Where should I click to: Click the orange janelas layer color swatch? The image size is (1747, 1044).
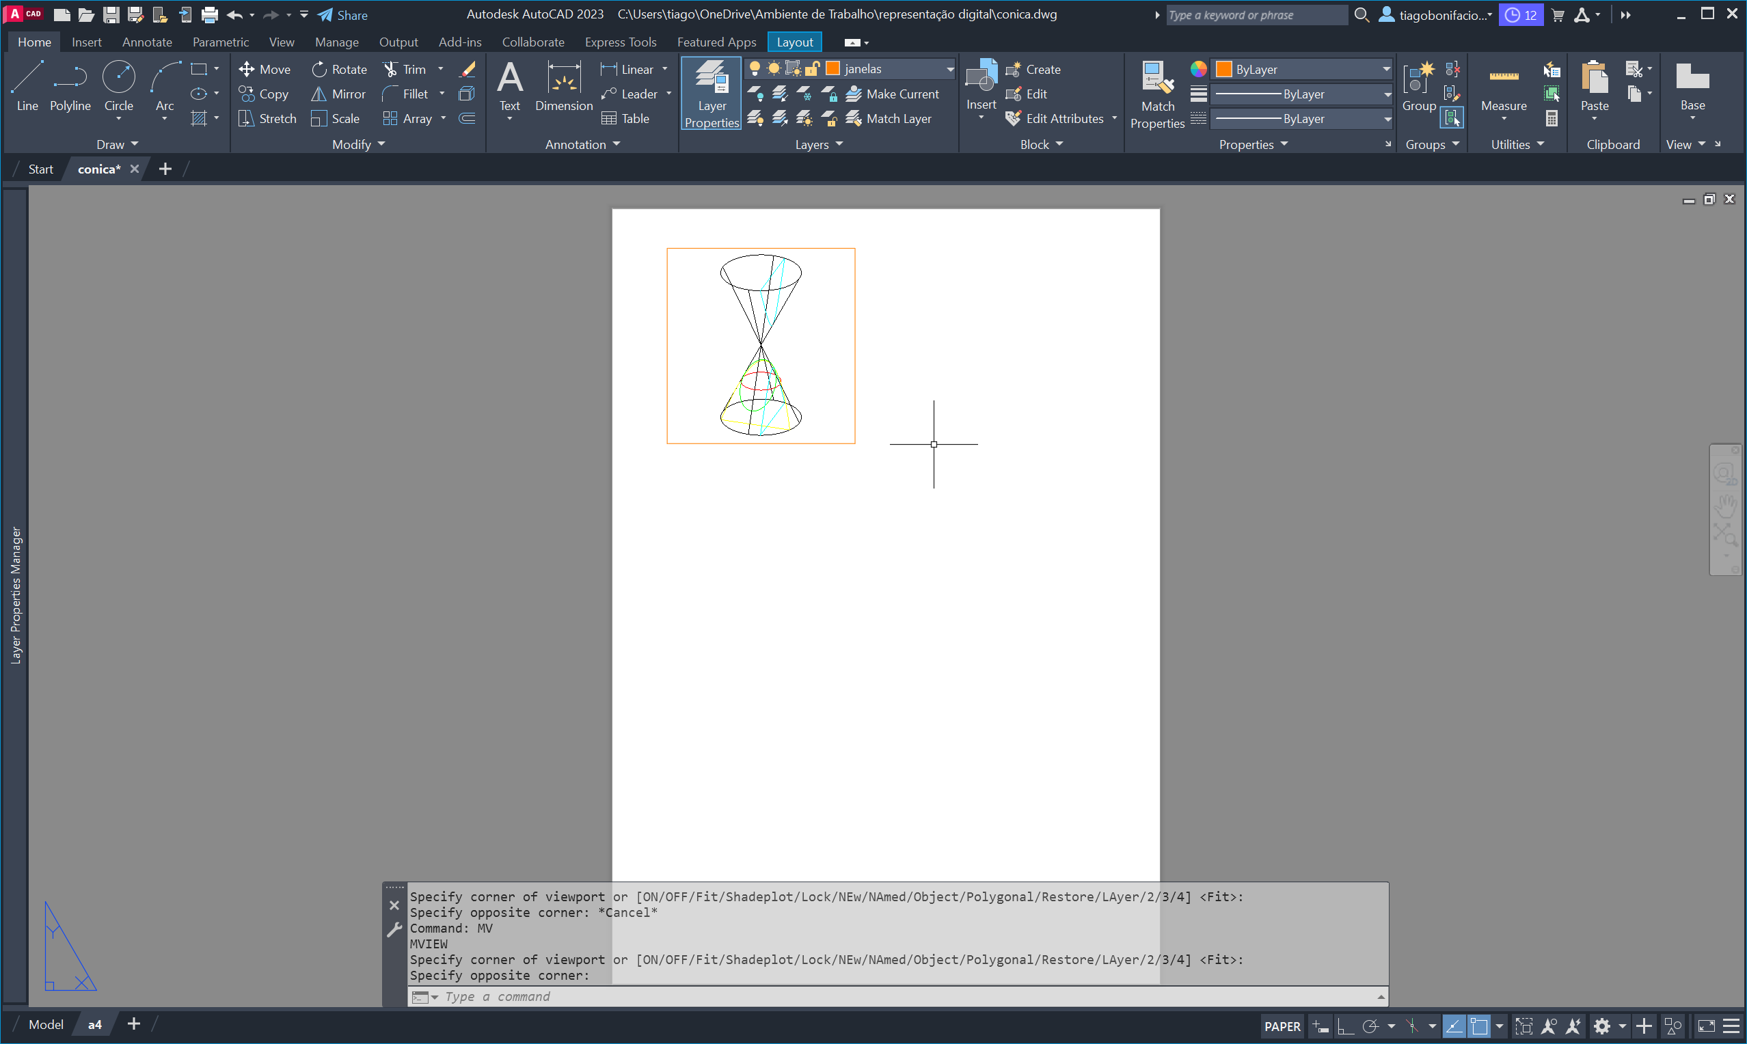pos(832,68)
